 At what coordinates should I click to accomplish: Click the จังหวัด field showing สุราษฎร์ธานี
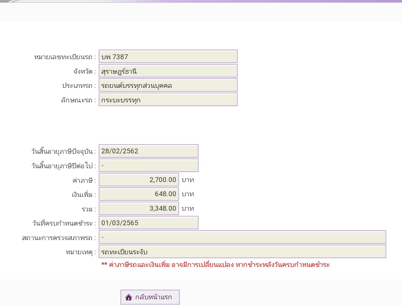[168, 71]
